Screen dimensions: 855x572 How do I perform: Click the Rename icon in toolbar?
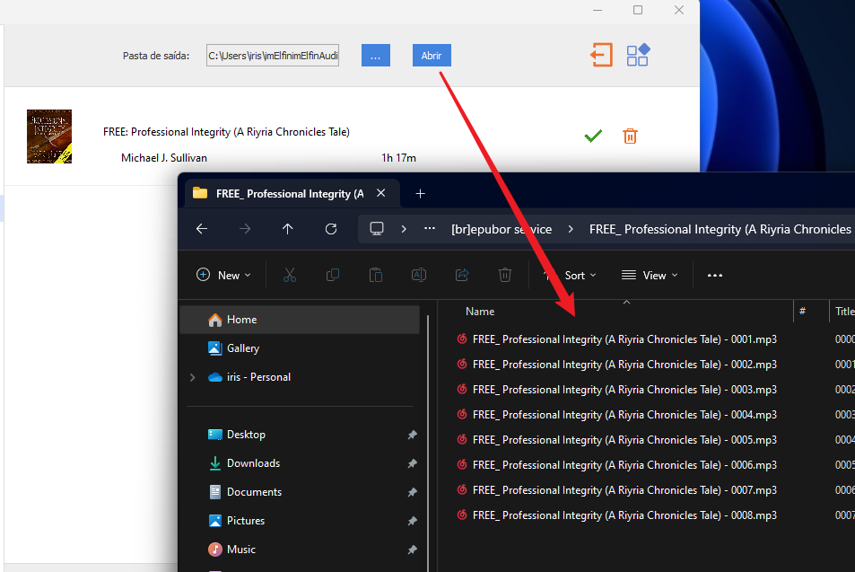[x=419, y=275]
